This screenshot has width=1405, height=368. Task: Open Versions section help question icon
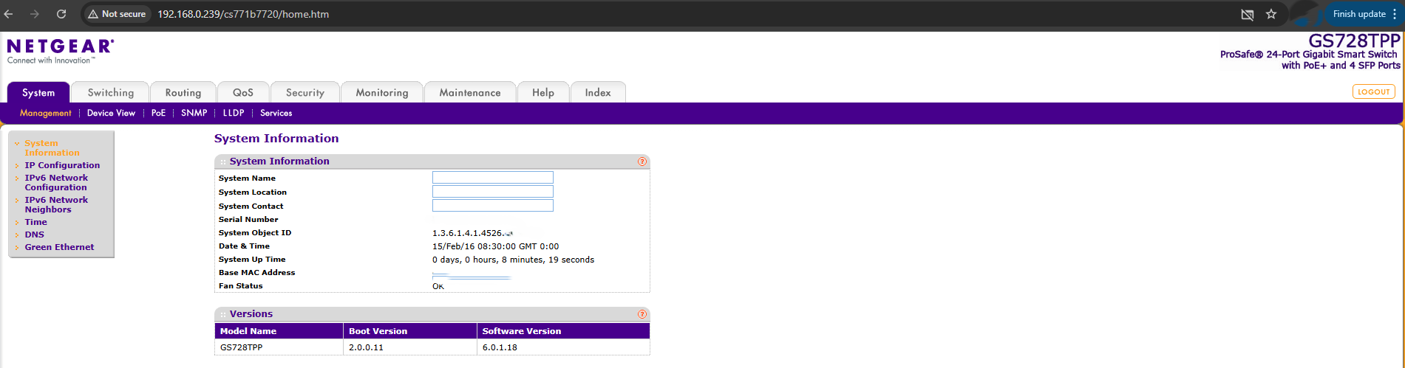tap(642, 314)
